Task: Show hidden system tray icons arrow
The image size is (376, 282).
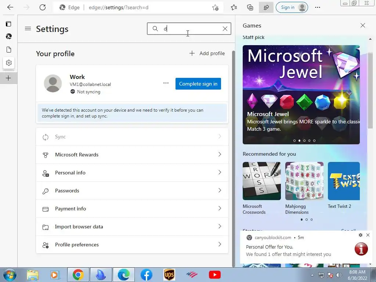Action: 312,275
